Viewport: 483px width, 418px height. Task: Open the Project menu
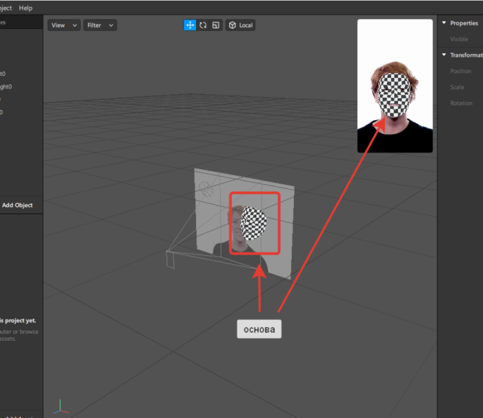point(6,8)
